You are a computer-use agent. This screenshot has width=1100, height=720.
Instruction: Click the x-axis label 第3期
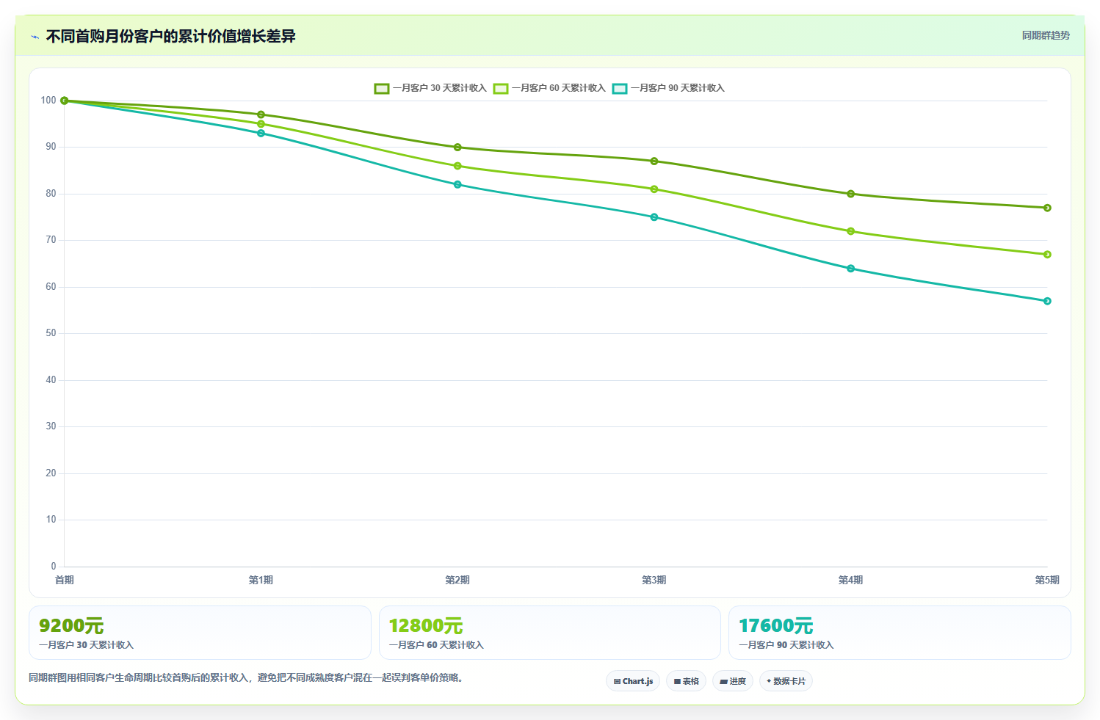[x=654, y=580]
